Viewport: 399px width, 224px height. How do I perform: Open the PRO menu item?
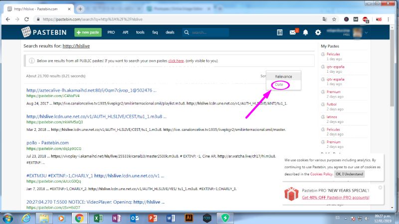111,32
